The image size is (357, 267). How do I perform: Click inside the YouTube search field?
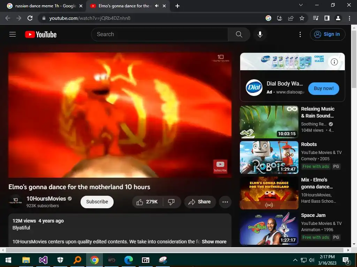[x=159, y=34]
